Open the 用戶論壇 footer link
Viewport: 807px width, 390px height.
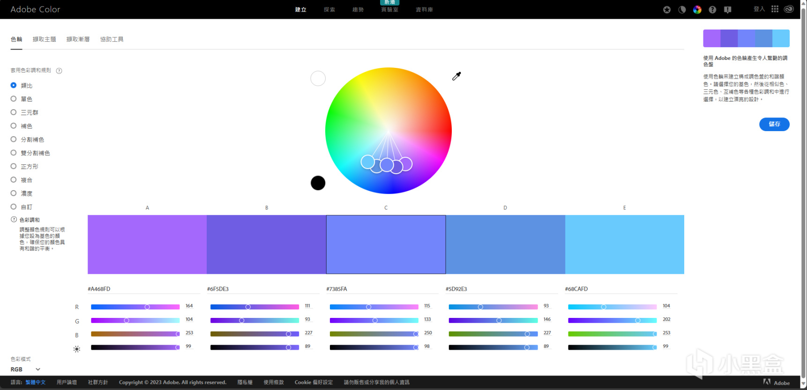[67, 383]
